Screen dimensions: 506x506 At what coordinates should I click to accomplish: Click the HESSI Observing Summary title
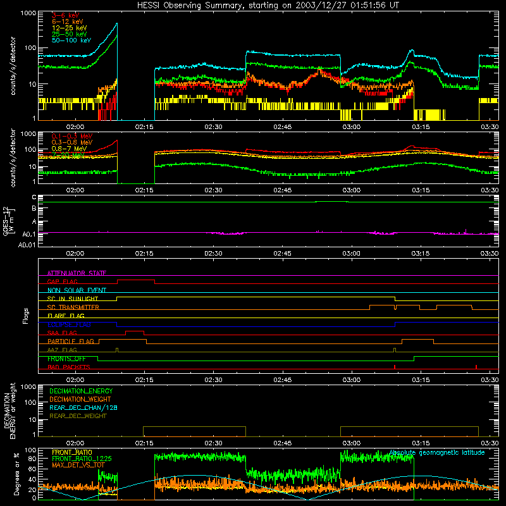(268, 5)
